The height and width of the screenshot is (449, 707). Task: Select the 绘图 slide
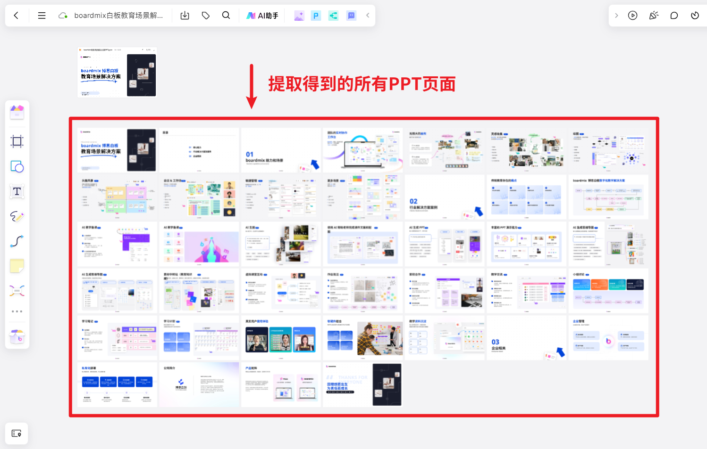609,150
